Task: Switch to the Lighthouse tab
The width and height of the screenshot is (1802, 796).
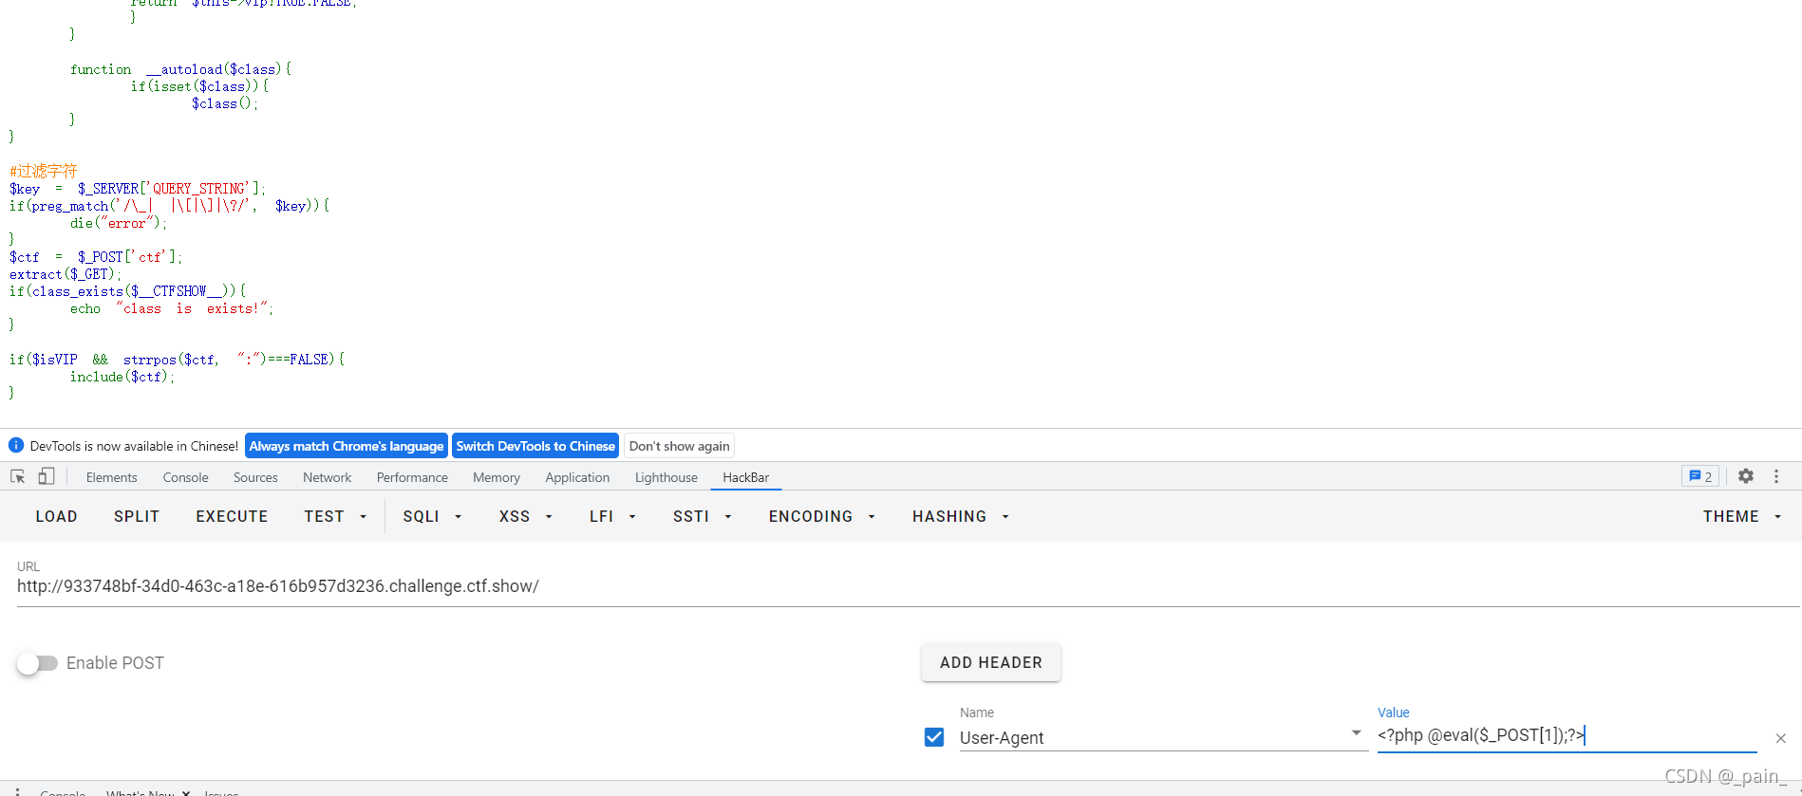Action: (666, 477)
